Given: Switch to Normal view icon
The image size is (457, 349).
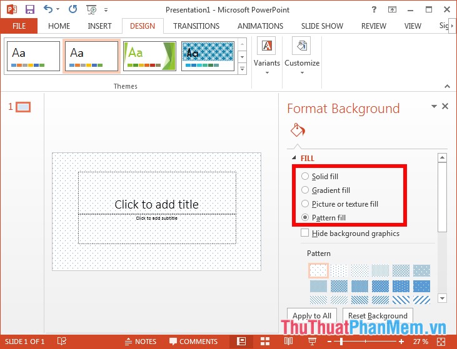Looking at the screenshot, I should pos(241,342).
